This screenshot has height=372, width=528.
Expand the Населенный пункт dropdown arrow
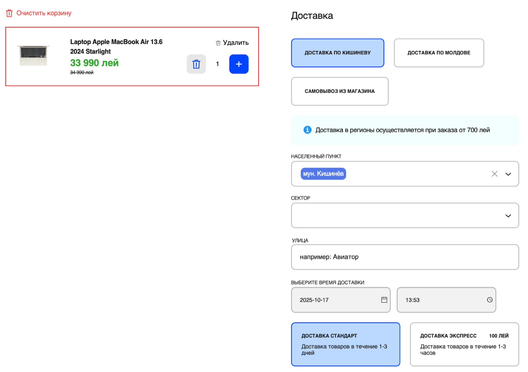508,174
